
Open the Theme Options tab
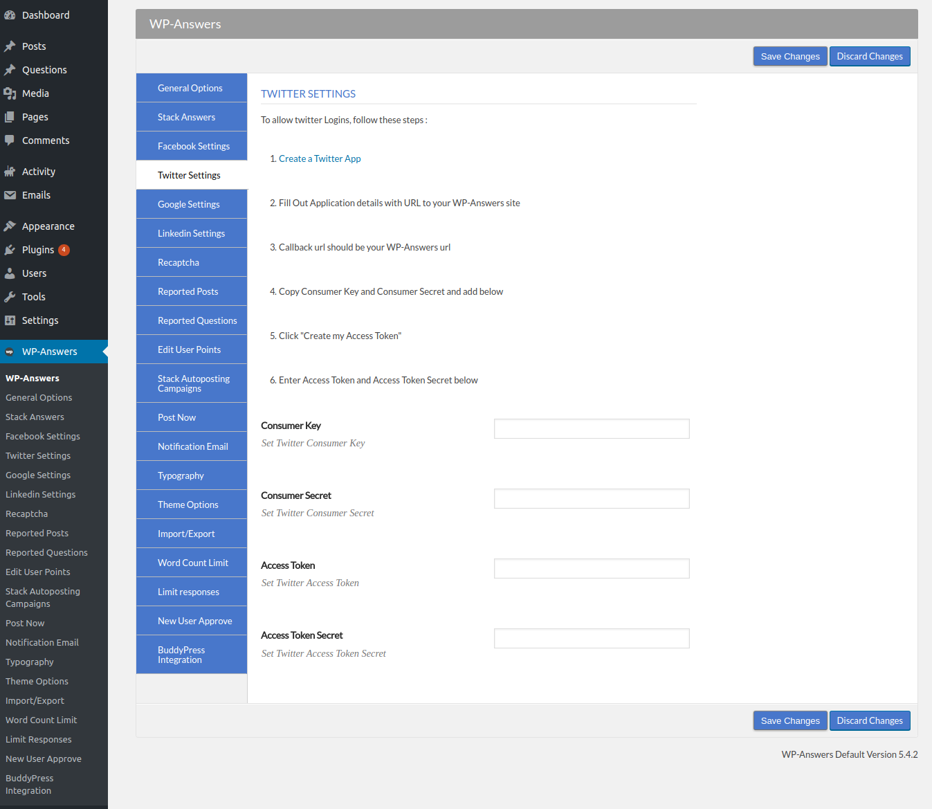pyautogui.click(x=192, y=505)
